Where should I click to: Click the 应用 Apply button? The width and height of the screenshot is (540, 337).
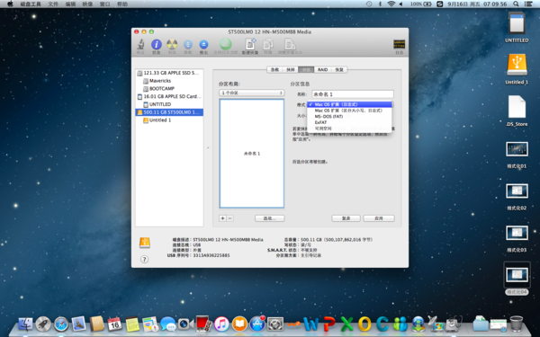click(x=379, y=218)
